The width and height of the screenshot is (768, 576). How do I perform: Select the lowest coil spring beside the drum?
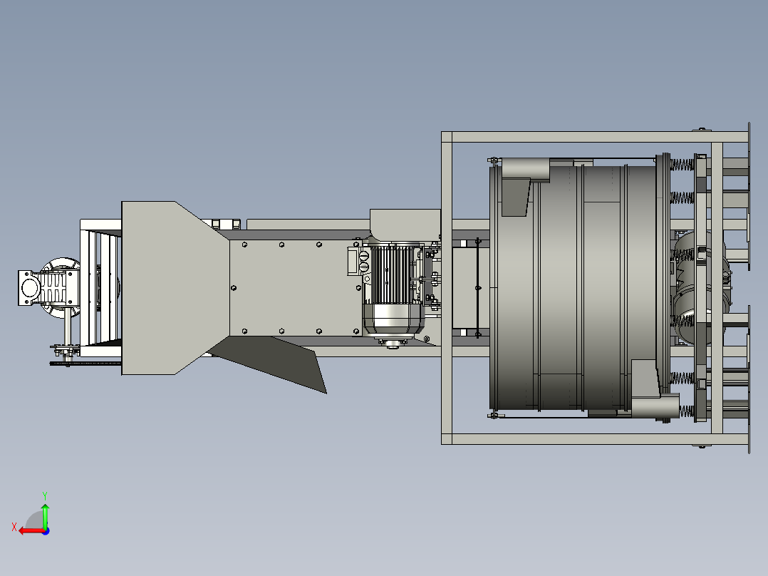685,411
